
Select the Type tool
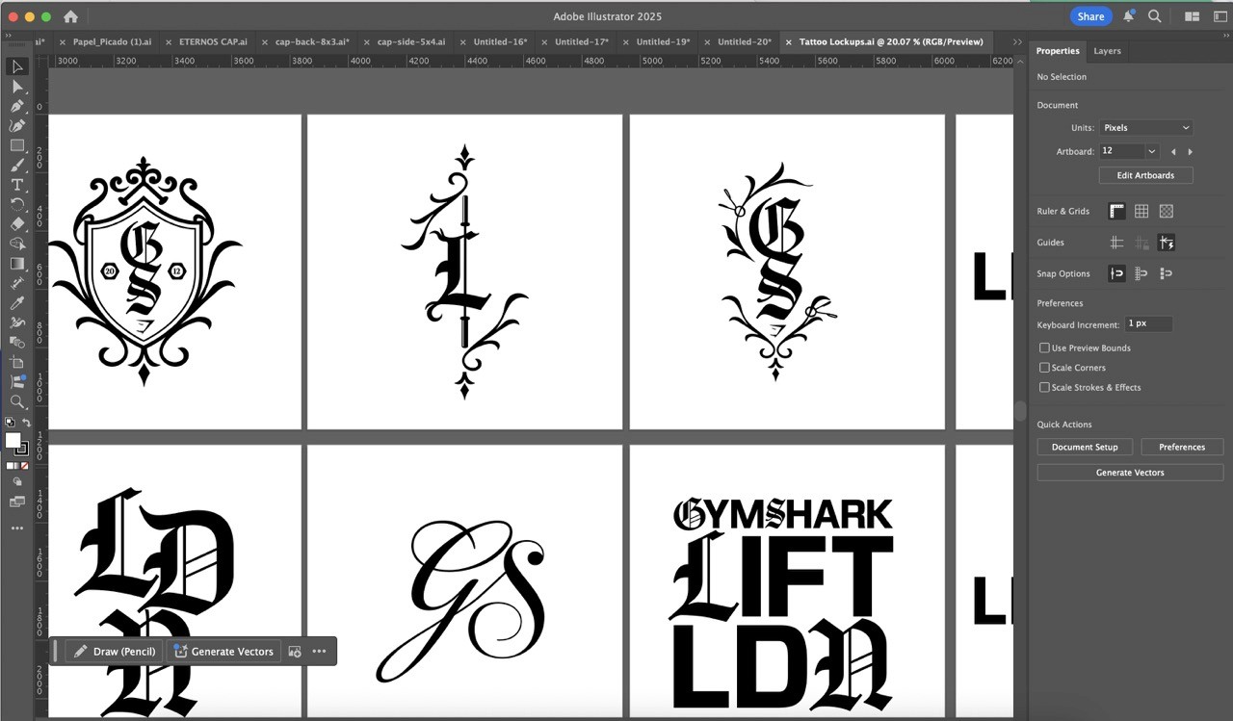(x=17, y=185)
